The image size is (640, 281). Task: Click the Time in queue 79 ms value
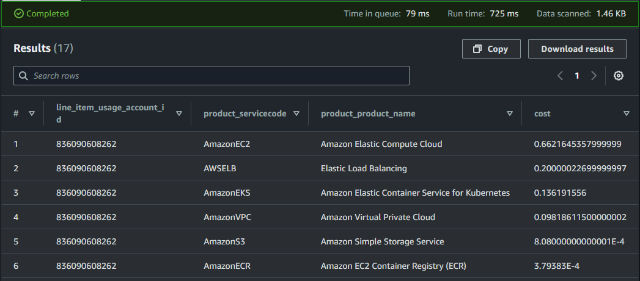(x=417, y=13)
